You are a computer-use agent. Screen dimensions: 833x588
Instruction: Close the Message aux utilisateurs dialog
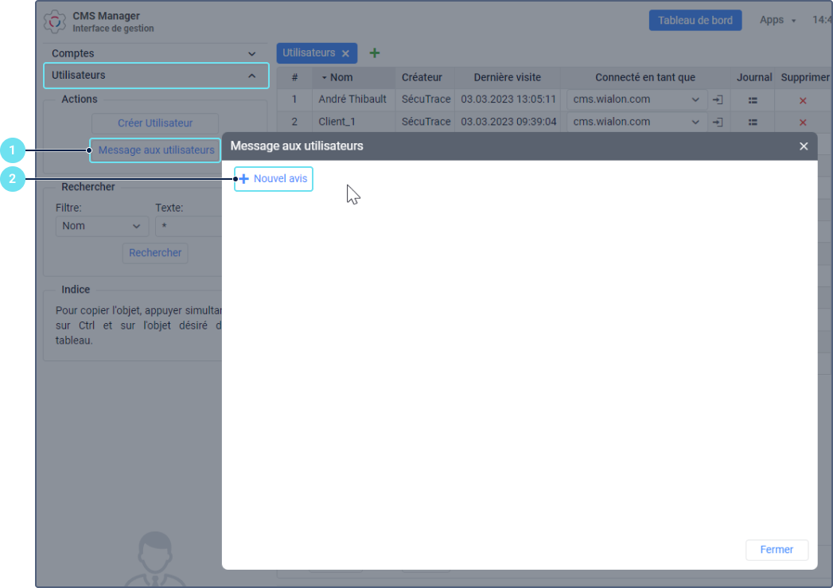pyautogui.click(x=804, y=146)
